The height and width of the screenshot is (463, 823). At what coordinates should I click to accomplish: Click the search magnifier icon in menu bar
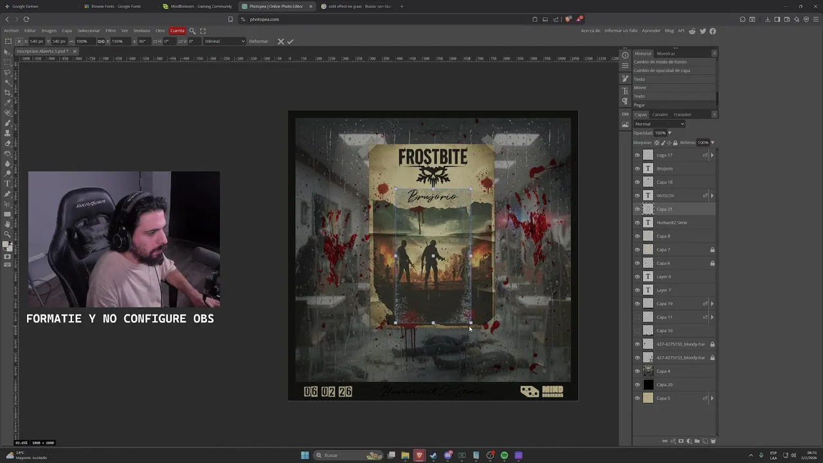tap(192, 31)
